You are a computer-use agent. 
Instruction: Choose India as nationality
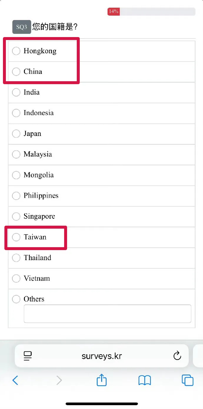(x=16, y=92)
